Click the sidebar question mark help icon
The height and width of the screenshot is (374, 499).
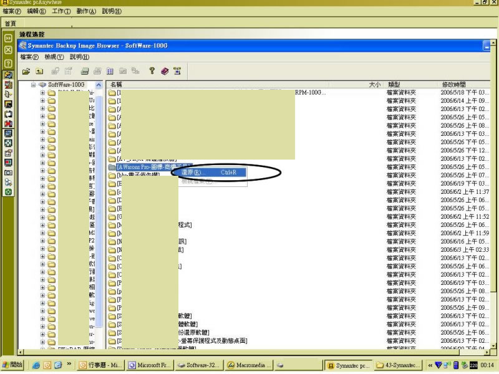[8, 64]
